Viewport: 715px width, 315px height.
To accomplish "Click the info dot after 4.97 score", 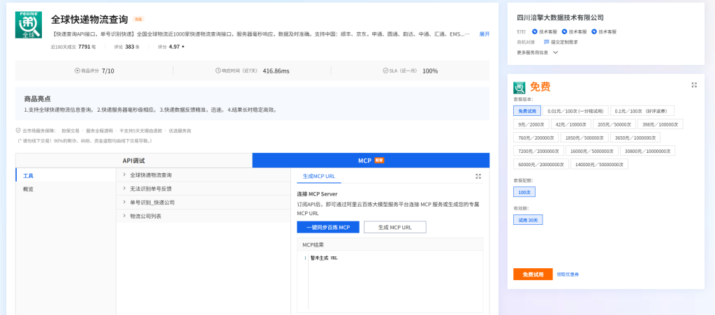I will 183,47.
